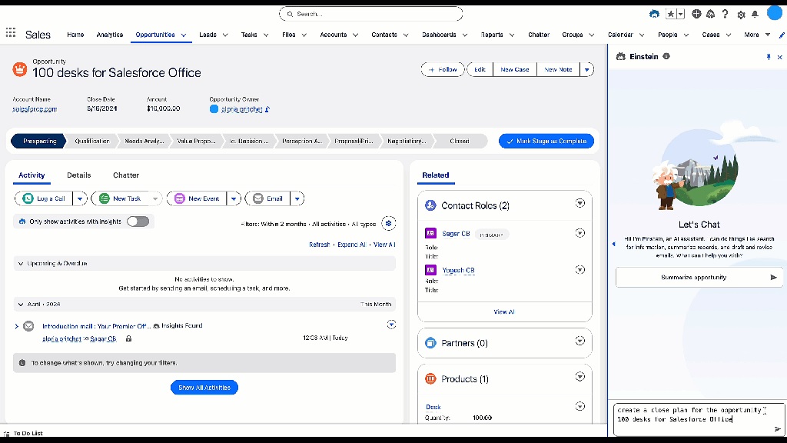Click the Log a Call phone icon
This screenshot has height=443, width=787.
pyautogui.click(x=28, y=198)
